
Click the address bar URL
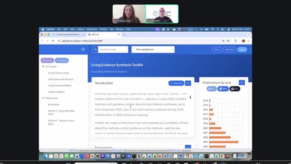82,41
